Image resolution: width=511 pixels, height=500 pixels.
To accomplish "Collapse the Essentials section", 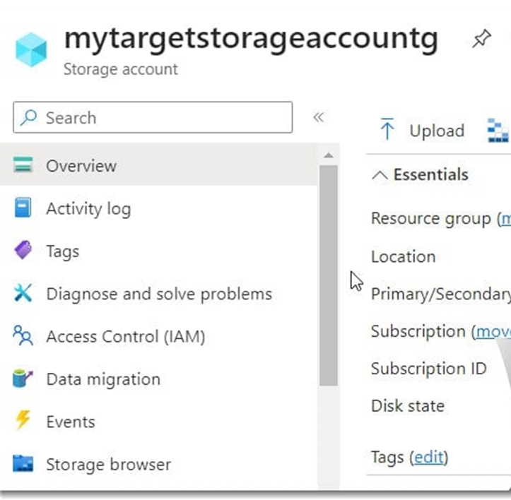I will coord(380,175).
